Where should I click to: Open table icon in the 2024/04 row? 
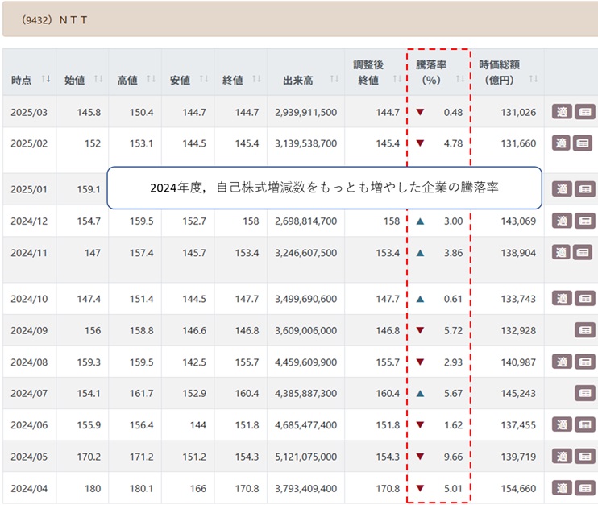pos(584,488)
